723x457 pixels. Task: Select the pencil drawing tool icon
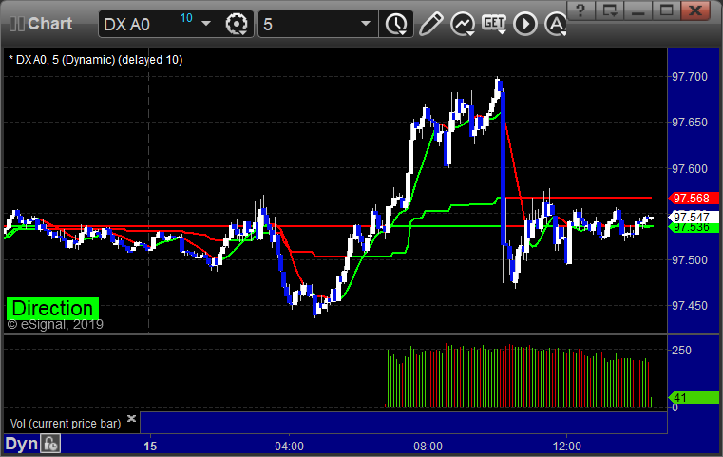click(x=430, y=24)
